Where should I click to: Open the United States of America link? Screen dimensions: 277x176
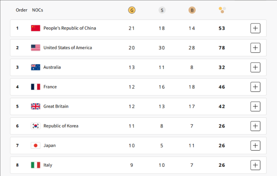coord(68,48)
